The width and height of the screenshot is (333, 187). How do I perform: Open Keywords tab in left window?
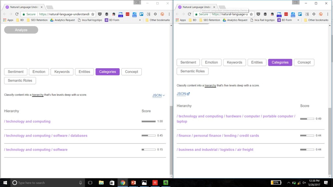point(62,72)
